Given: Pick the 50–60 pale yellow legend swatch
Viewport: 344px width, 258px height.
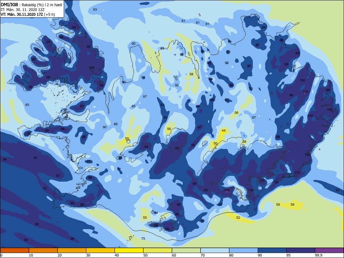Looking at the screenshot, I should point(158,250).
